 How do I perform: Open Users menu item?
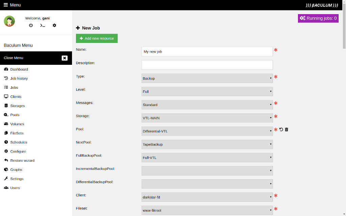(x=15, y=188)
